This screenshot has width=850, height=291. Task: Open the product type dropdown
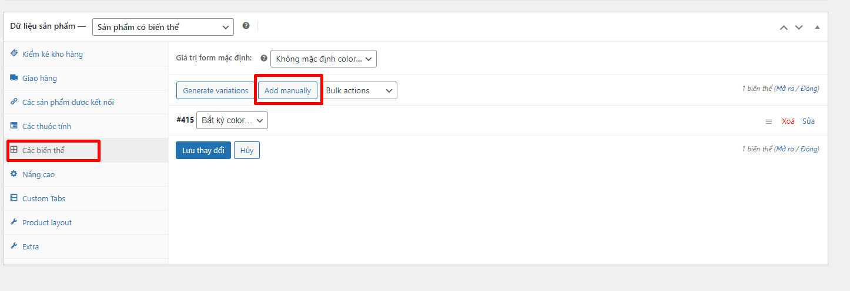[x=163, y=27]
